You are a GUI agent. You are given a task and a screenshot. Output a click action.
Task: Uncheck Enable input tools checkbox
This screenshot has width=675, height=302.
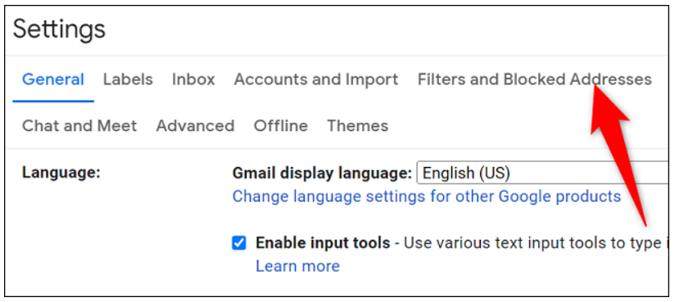coord(239,244)
